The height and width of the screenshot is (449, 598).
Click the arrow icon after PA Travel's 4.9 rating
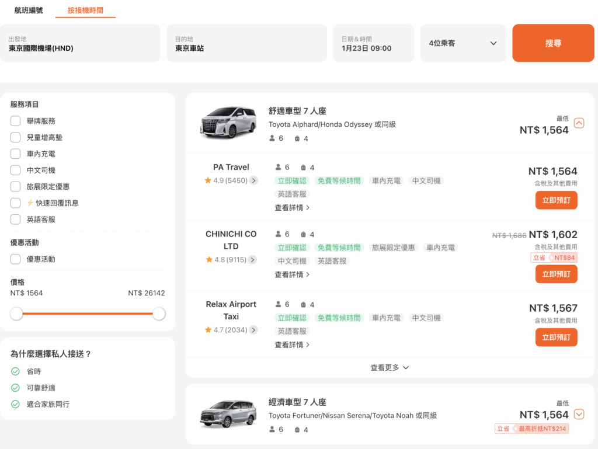[253, 180]
